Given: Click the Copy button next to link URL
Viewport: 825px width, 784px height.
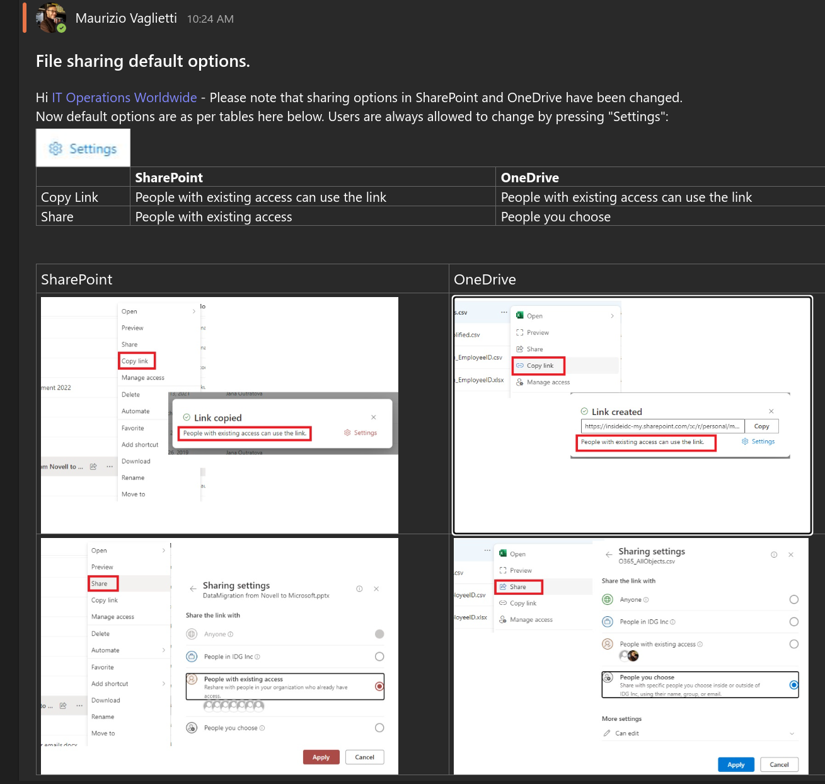Looking at the screenshot, I should pyautogui.click(x=761, y=426).
